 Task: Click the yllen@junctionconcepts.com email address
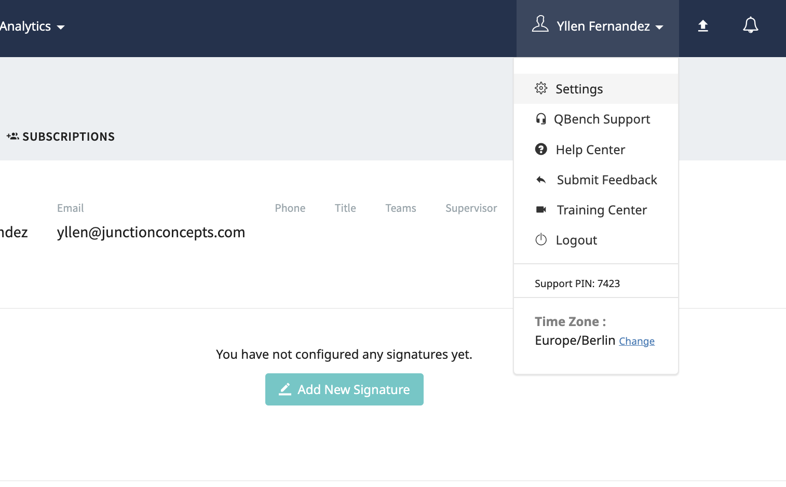(151, 232)
